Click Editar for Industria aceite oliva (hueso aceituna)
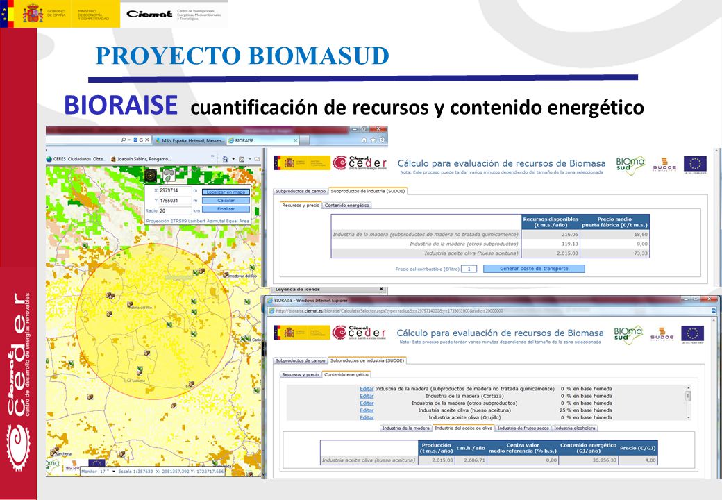722x500 pixels. (x=367, y=410)
